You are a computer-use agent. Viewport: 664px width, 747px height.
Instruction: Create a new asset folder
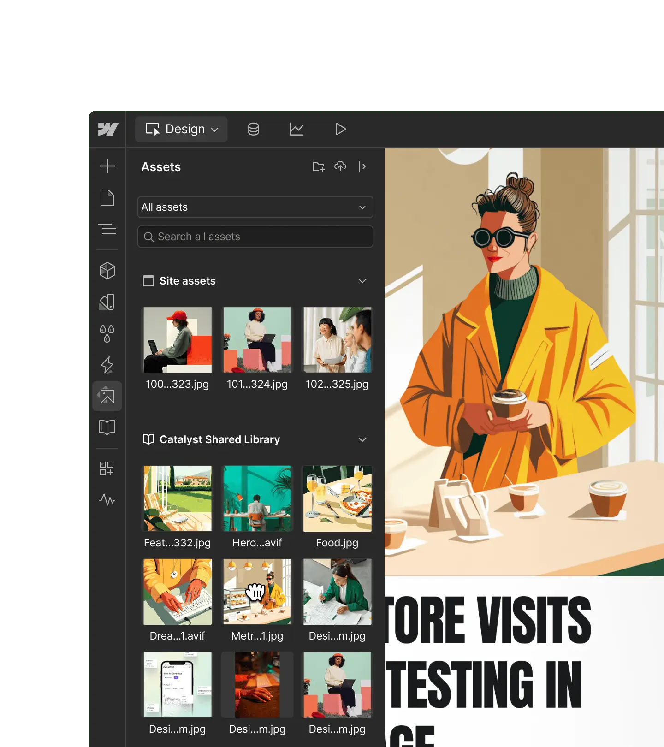click(x=318, y=166)
